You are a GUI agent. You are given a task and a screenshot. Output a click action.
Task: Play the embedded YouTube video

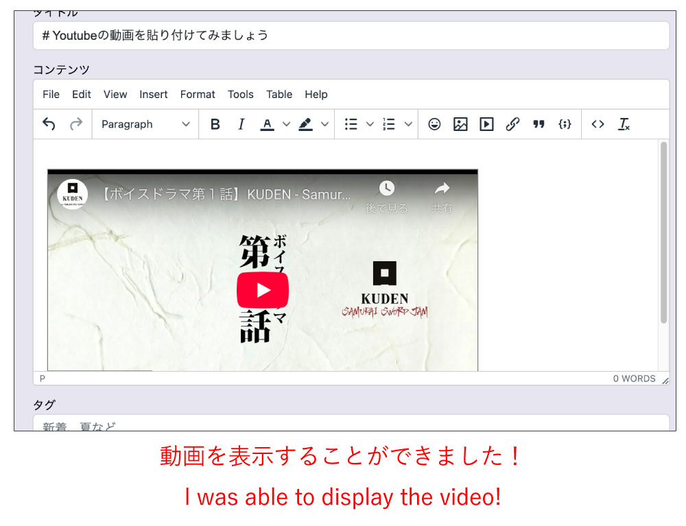(x=263, y=290)
